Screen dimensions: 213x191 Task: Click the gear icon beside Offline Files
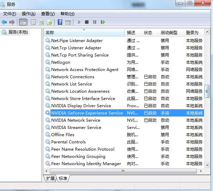[48, 134]
